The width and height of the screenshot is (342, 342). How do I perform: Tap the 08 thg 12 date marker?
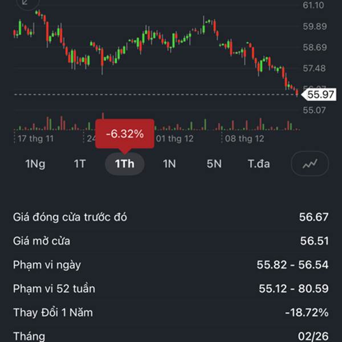245,139
